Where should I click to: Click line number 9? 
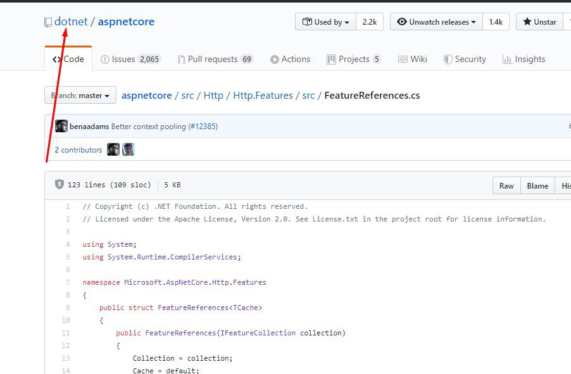pos(68,308)
